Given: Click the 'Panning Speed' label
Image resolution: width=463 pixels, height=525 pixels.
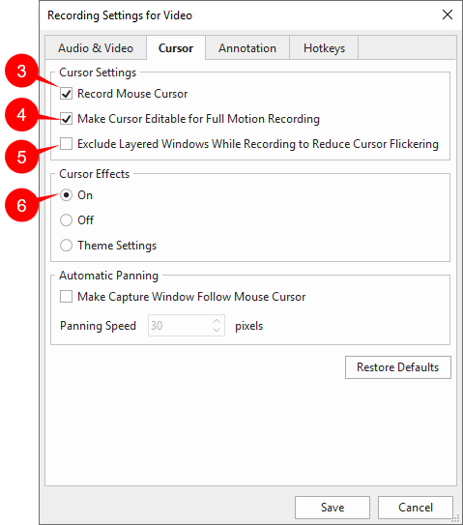Looking at the screenshot, I should point(98,326).
